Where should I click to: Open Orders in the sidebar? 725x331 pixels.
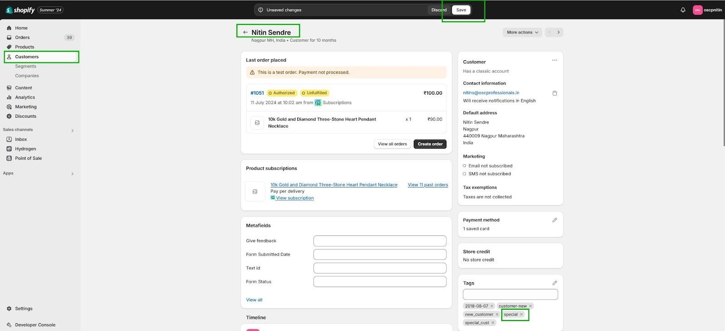click(22, 38)
